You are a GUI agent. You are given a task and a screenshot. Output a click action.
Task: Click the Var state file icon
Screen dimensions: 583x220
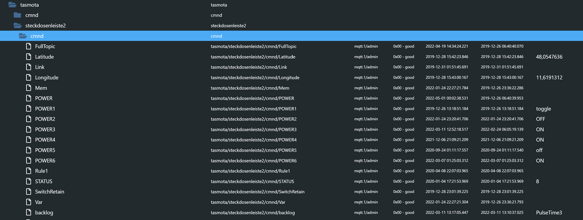pos(29,202)
